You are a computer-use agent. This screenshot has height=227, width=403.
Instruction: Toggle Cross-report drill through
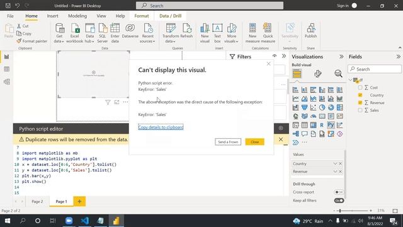339,192
